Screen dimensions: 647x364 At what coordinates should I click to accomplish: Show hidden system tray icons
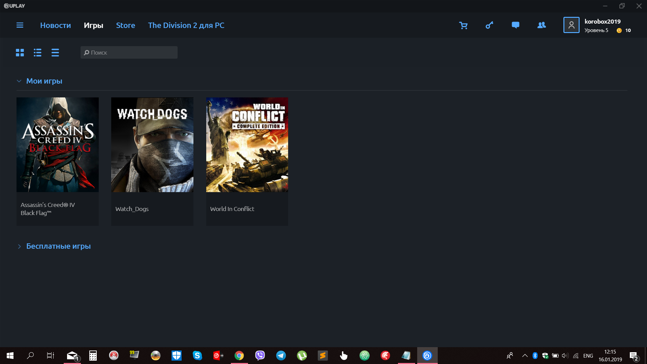click(525, 356)
